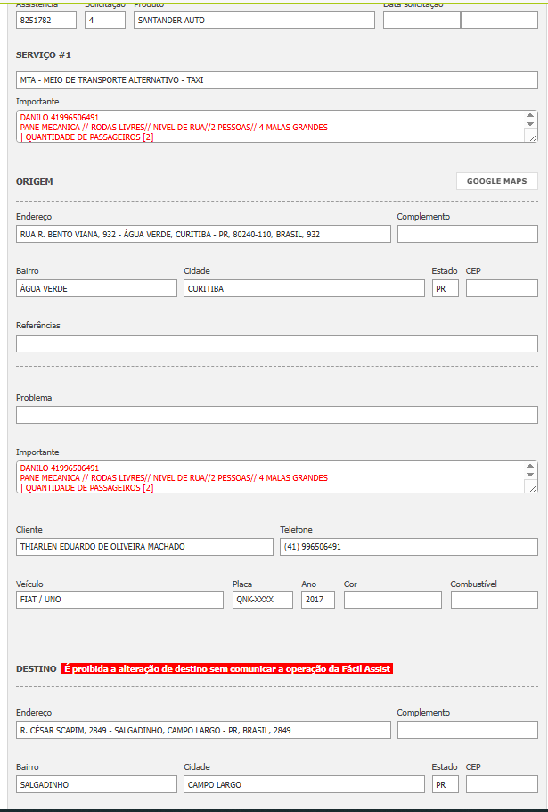
Task: Click the Assistência field with 8251782
Action: [46, 20]
